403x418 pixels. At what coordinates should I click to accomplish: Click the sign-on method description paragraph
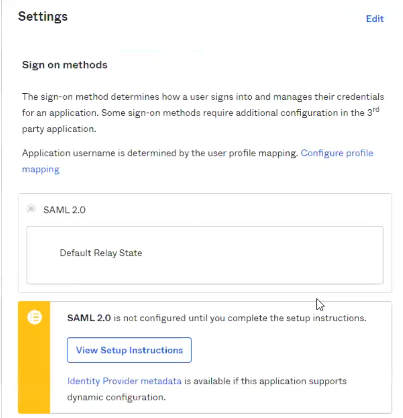point(203,113)
